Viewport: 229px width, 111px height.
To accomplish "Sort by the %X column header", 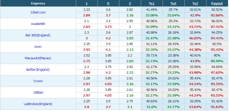I will (x=173, y=3).
